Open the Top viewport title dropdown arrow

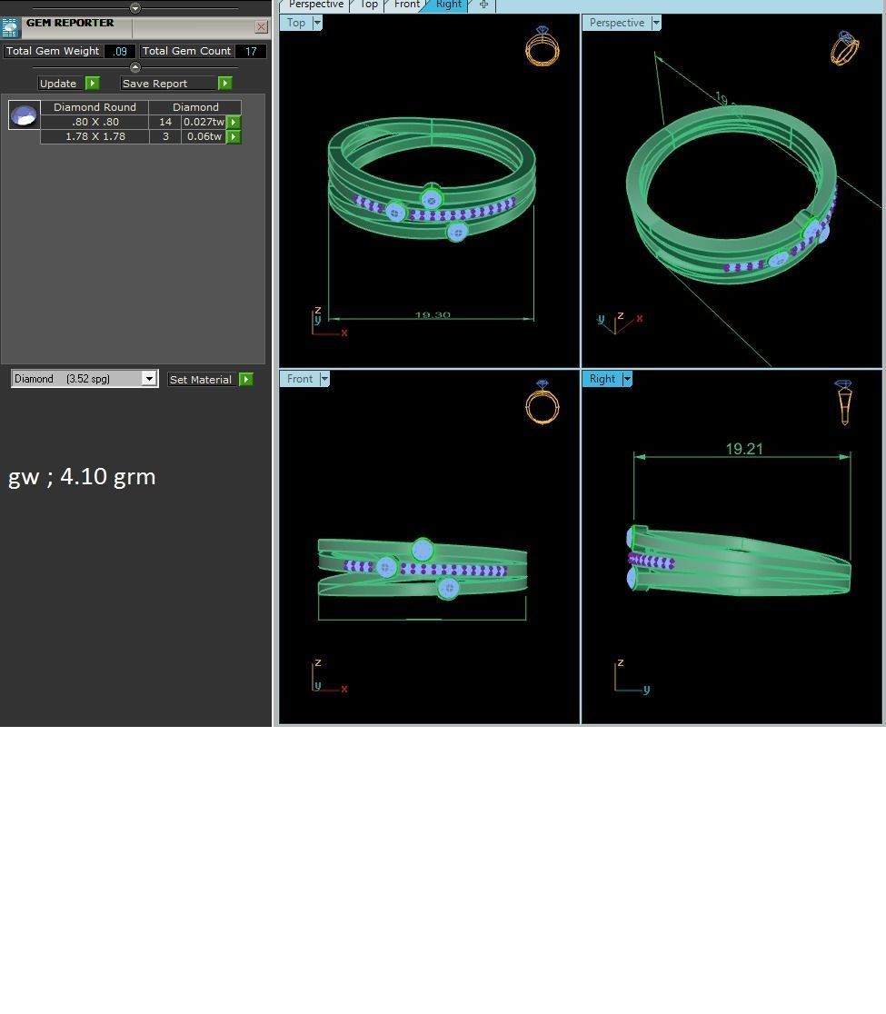click(x=317, y=23)
